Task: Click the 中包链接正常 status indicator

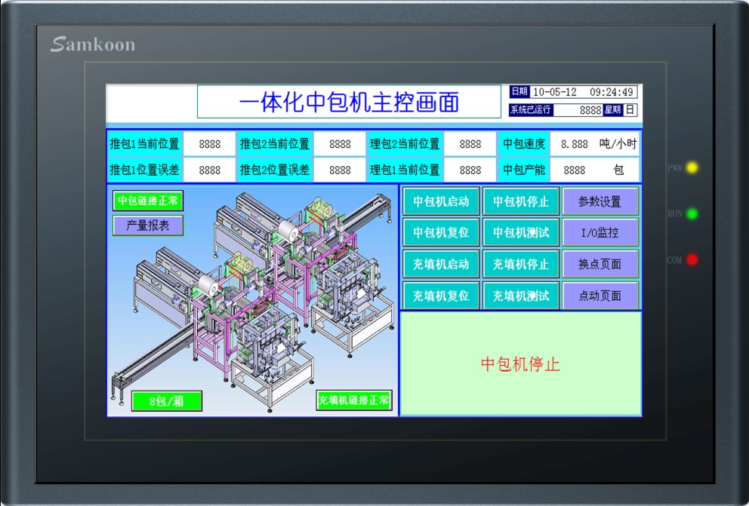Action: click(148, 201)
